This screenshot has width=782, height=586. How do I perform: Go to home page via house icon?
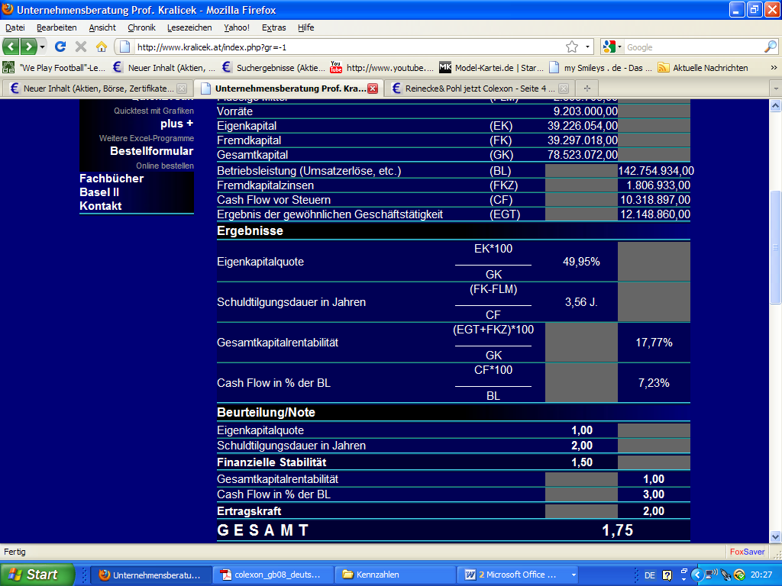(x=102, y=47)
